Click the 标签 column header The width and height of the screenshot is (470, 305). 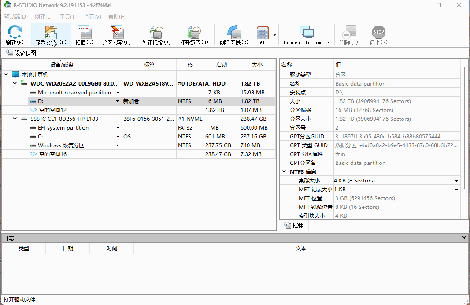click(x=149, y=64)
